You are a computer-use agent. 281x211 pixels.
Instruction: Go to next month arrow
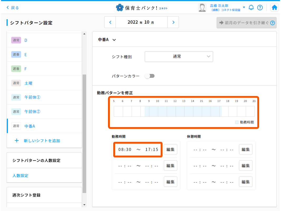tap(173, 22)
